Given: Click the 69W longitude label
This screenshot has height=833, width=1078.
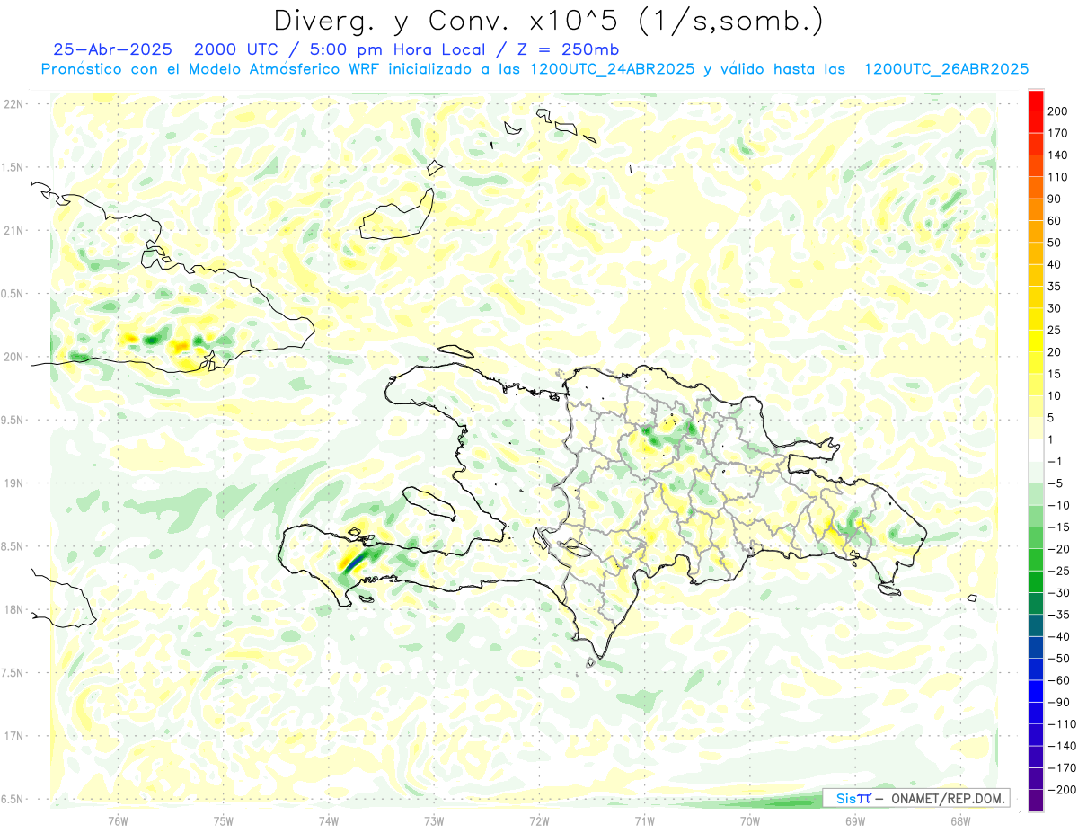Looking at the screenshot, I should click(854, 820).
